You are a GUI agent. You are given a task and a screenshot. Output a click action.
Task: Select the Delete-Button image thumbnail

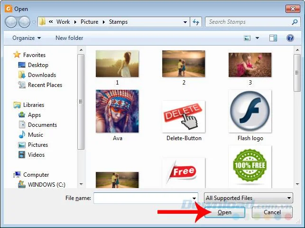point(184,116)
